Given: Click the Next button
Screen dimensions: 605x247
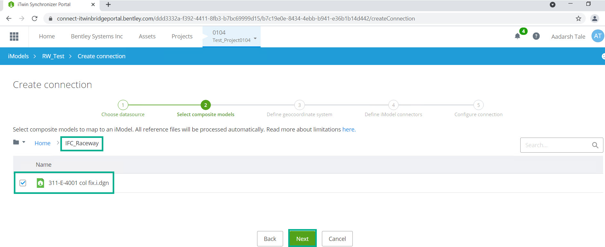Looking at the screenshot, I should point(302,239).
